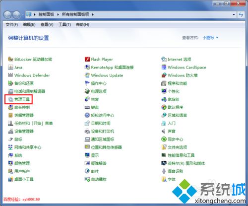Open the 小图标 view mode dropdown

tap(210, 38)
